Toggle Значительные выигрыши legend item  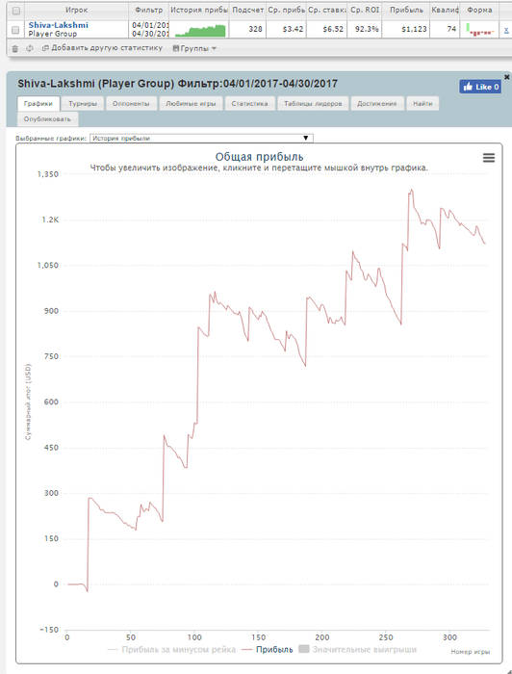[x=357, y=650]
